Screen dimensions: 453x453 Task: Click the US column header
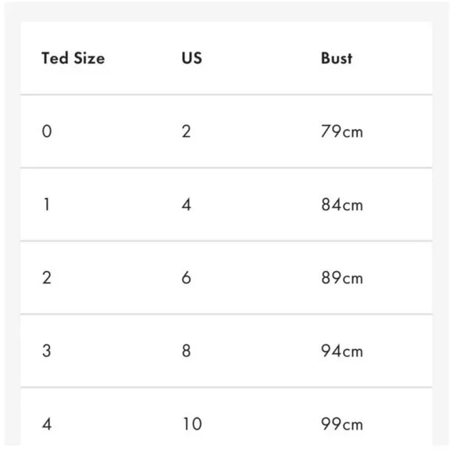click(192, 58)
